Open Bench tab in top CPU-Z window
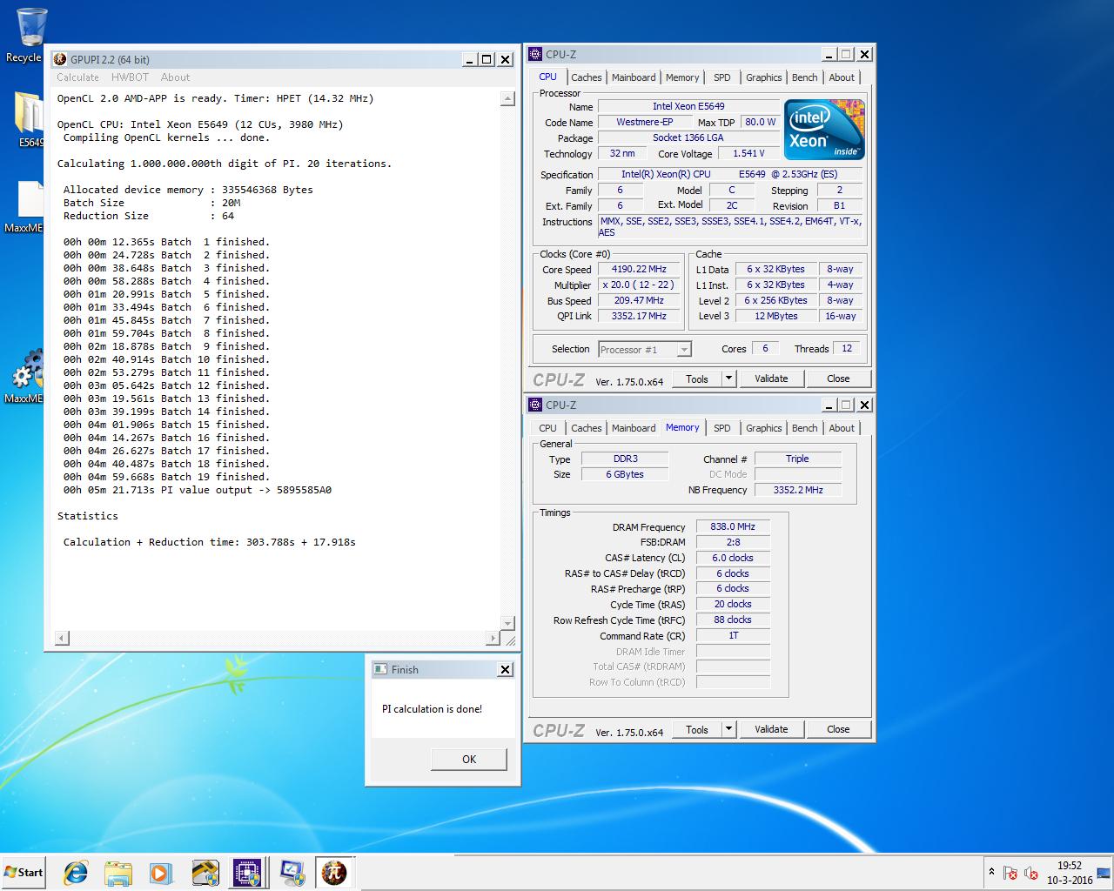 tap(804, 77)
